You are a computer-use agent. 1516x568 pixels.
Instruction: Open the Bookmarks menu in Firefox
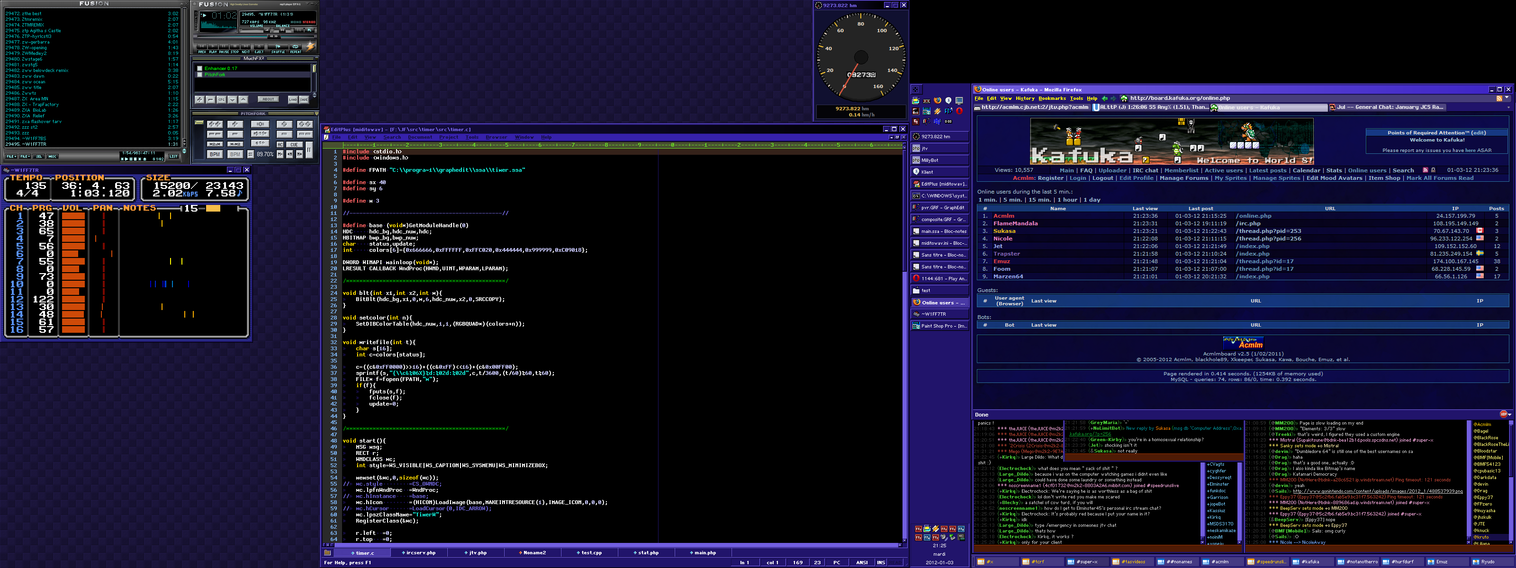[x=1052, y=99]
